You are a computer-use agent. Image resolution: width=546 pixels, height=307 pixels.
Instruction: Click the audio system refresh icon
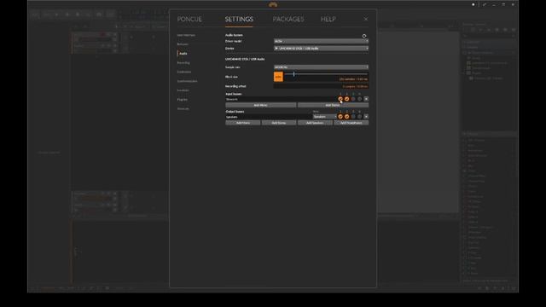click(364, 36)
